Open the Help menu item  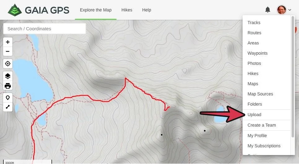pos(147,10)
